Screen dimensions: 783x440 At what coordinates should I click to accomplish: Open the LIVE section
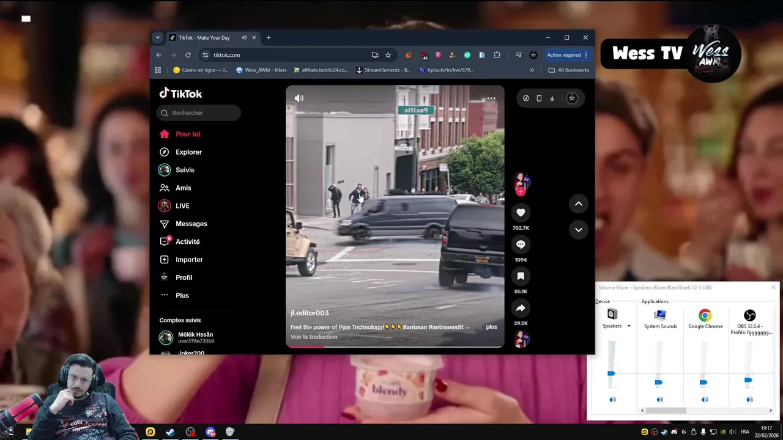click(174, 206)
